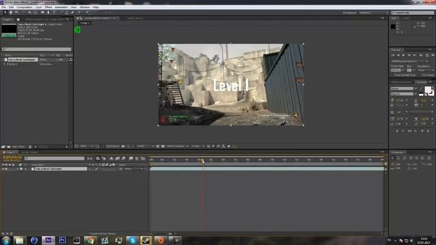Screen dimensions: 436x245
Task: Switch to the Render Queue tab
Action: [29, 152]
